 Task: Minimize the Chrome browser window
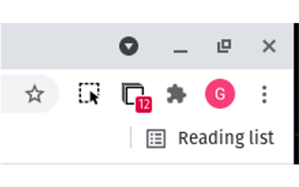pos(181,51)
